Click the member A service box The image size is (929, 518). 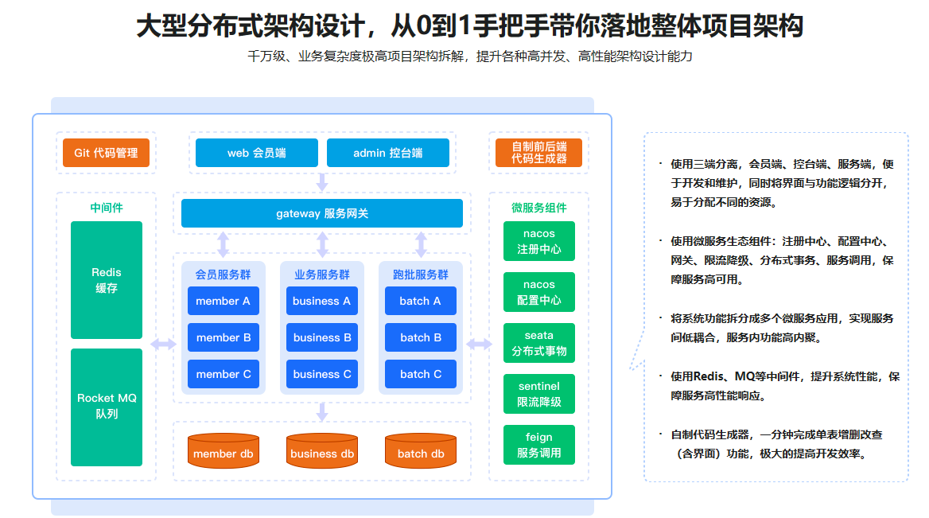tap(224, 301)
